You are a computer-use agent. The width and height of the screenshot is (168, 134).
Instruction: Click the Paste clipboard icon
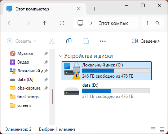pyautogui.click(x=86, y=41)
